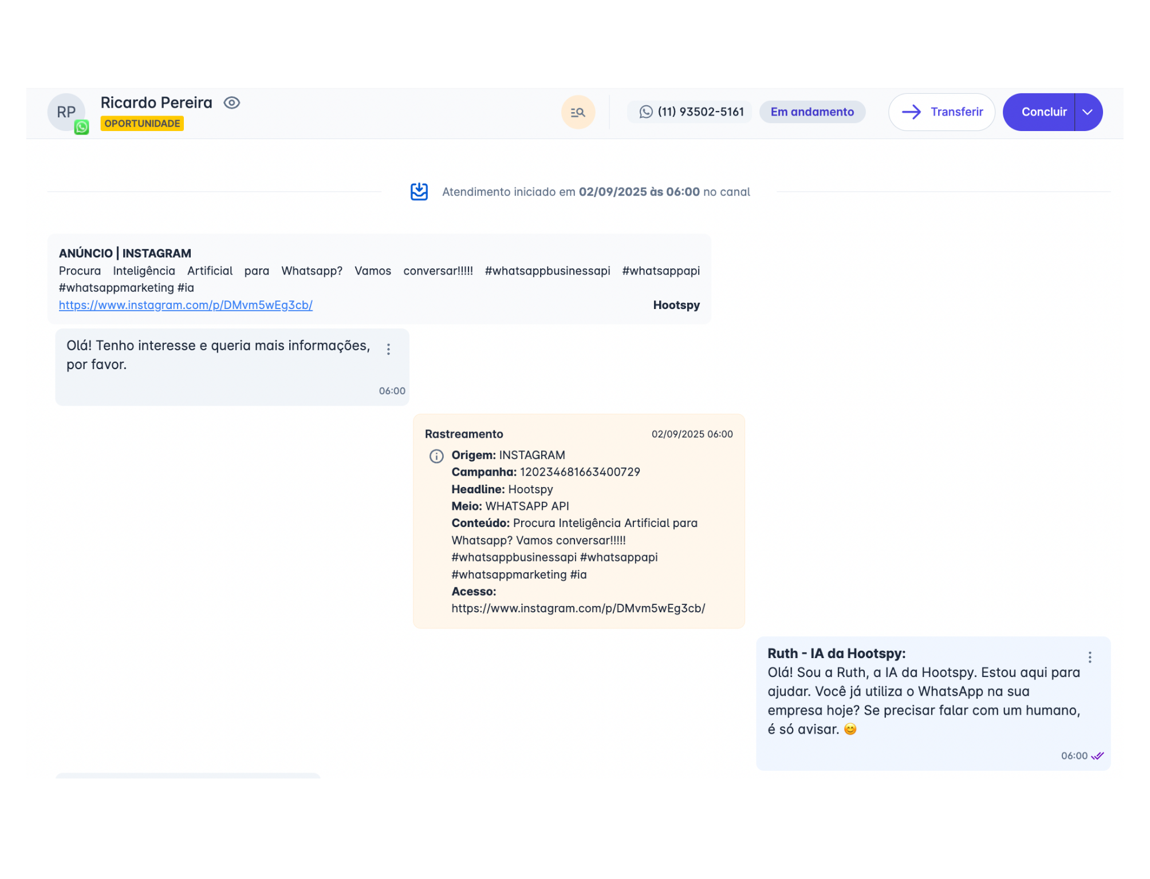The width and height of the screenshot is (1150, 879).
Task: Click the info icon in the Rastreamento card
Action: click(x=436, y=456)
